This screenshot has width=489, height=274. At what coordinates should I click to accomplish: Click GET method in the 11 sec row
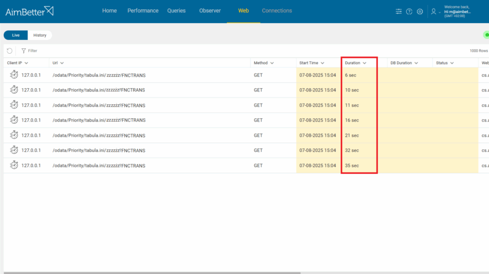[258, 105]
